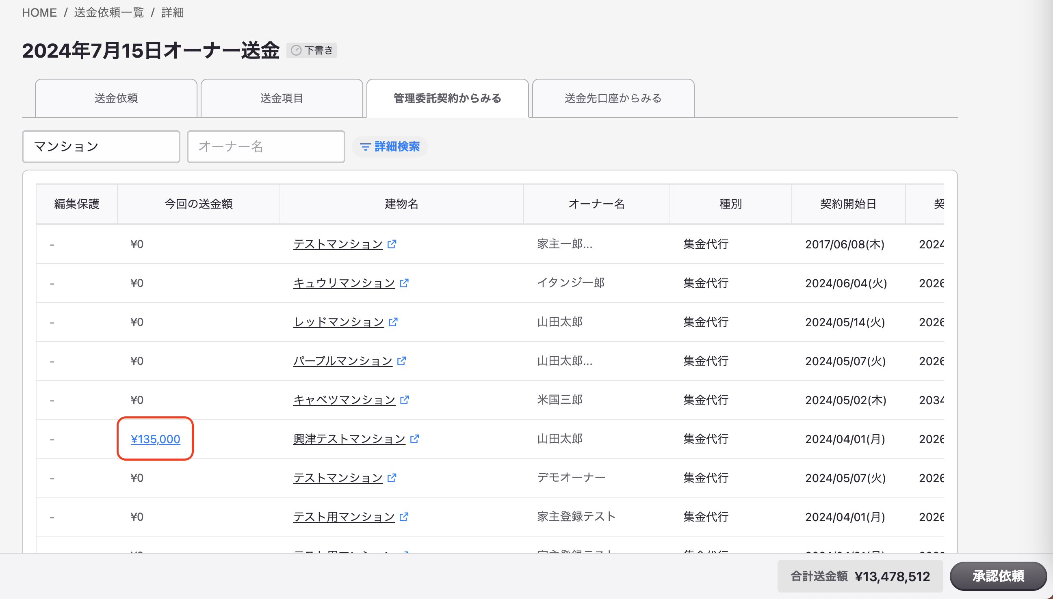Click the 種別 column header
Image resolution: width=1053 pixels, height=599 pixels.
(x=730, y=204)
